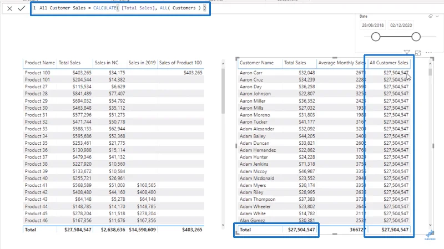Cancel the formula edit with X icon

click(x=9, y=8)
